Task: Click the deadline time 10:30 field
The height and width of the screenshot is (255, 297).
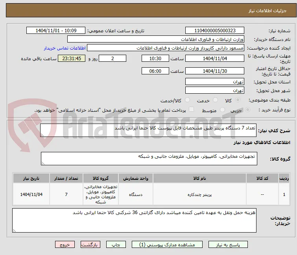Action: tap(155, 58)
